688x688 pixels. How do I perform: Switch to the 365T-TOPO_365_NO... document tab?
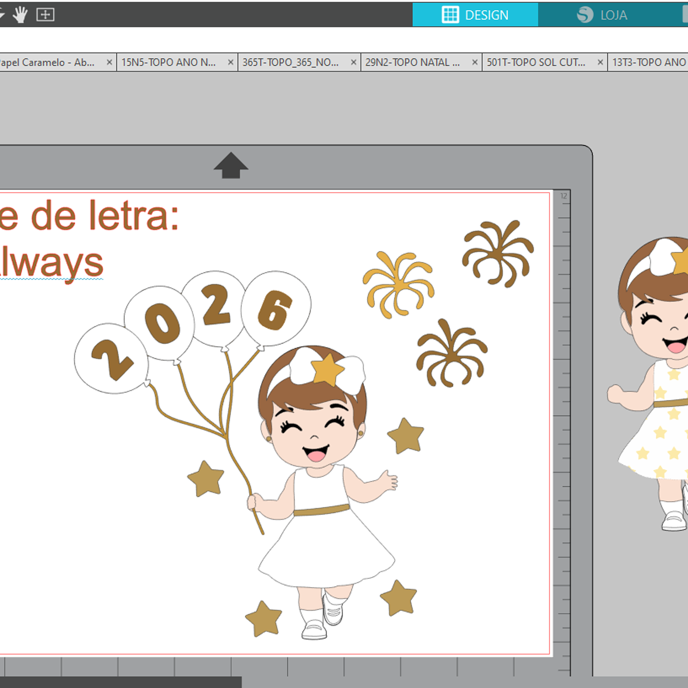point(290,62)
